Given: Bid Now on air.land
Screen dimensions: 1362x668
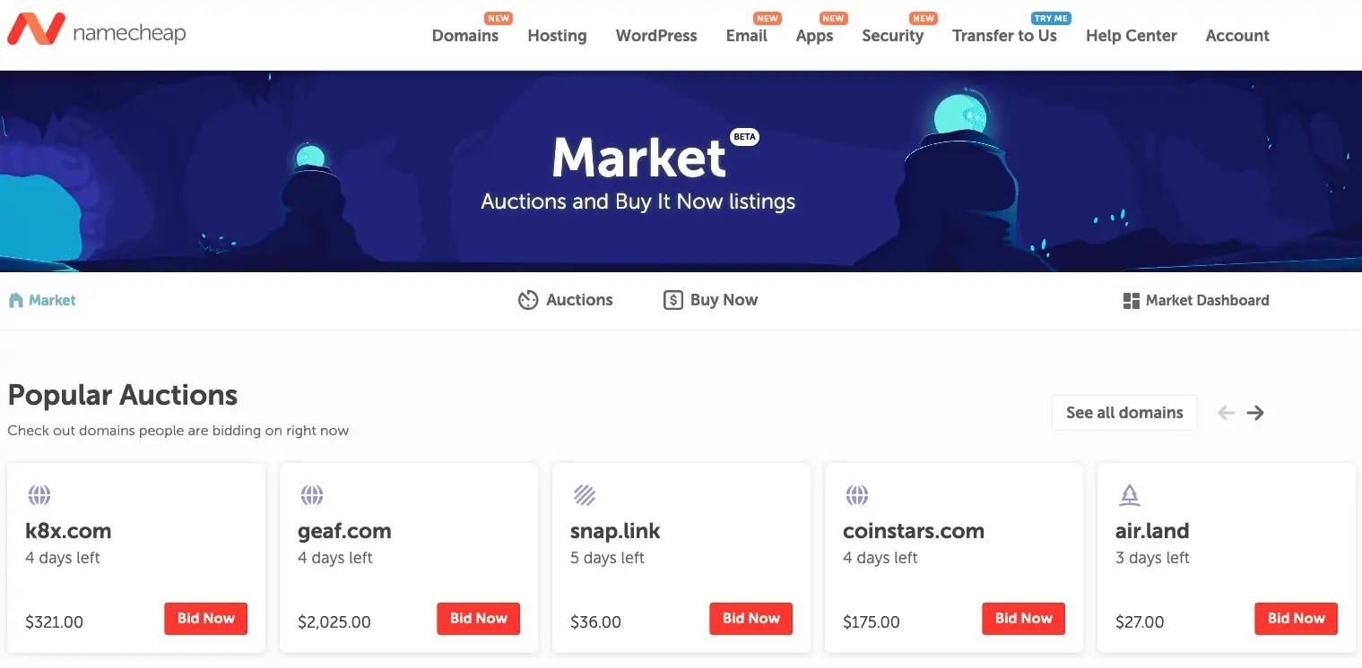Looking at the screenshot, I should 1296,618.
